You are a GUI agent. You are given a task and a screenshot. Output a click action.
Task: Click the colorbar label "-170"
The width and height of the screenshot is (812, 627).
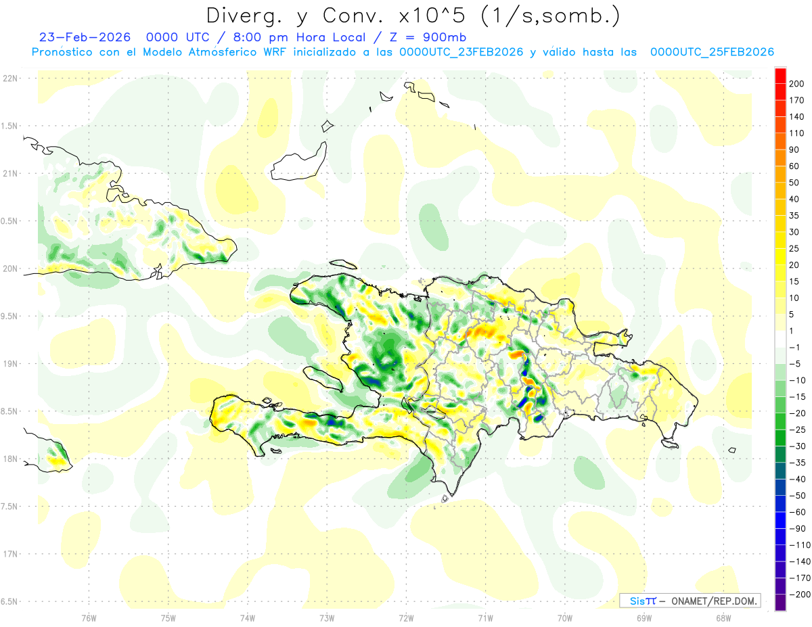801,578
